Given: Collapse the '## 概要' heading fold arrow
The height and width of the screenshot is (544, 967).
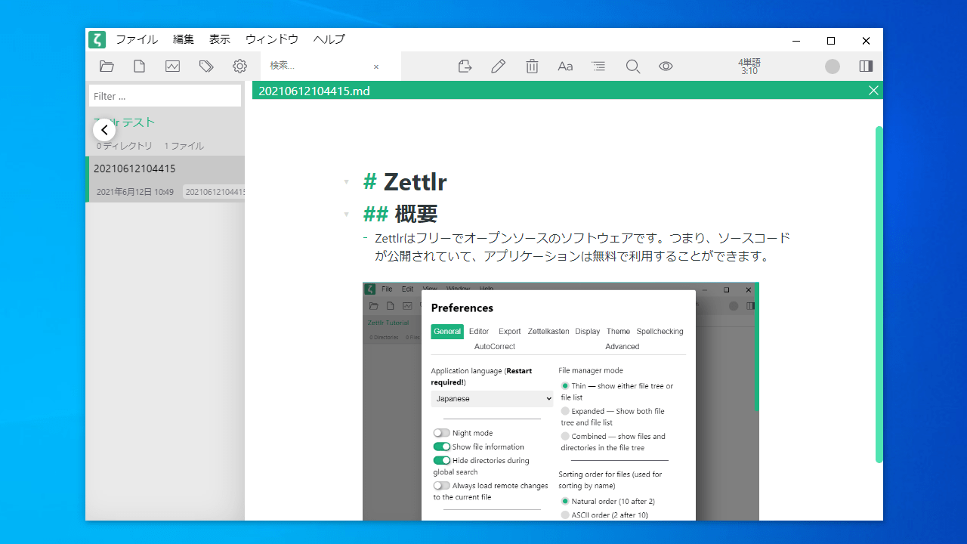Looking at the screenshot, I should click(x=347, y=215).
